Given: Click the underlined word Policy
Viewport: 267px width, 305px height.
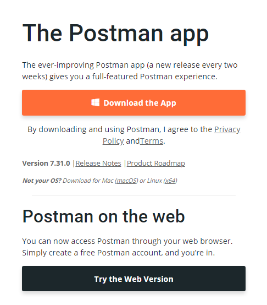Looking at the screenshot, I should 113,141.
